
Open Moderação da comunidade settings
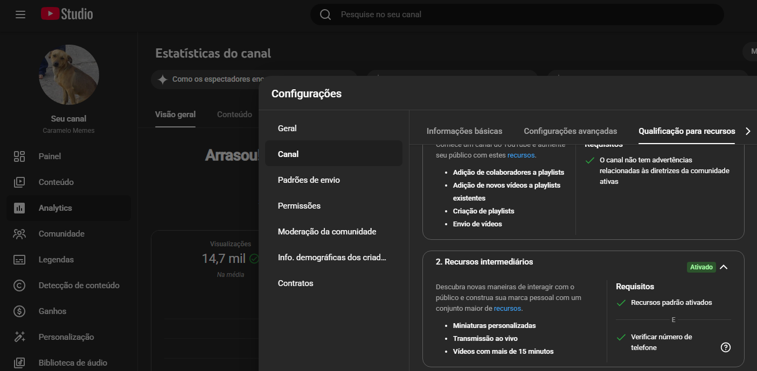point(334,232)
